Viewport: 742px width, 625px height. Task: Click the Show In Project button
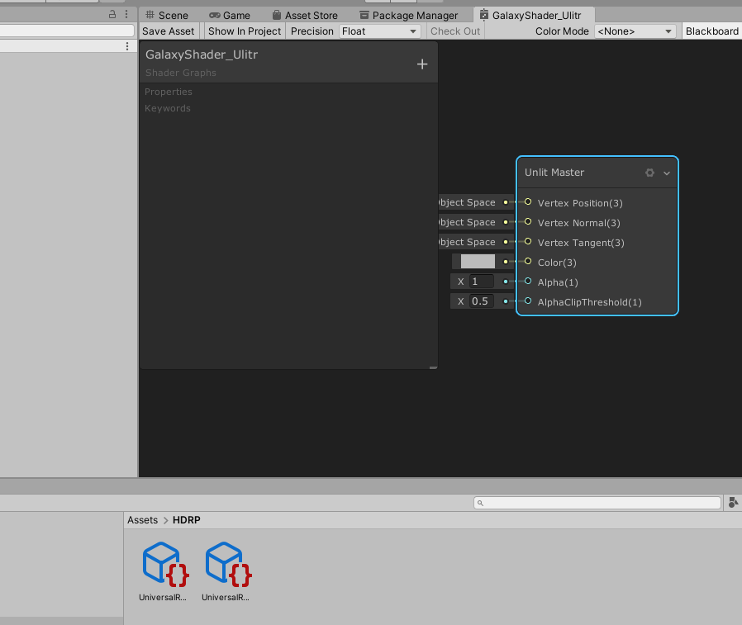(244, 31)
